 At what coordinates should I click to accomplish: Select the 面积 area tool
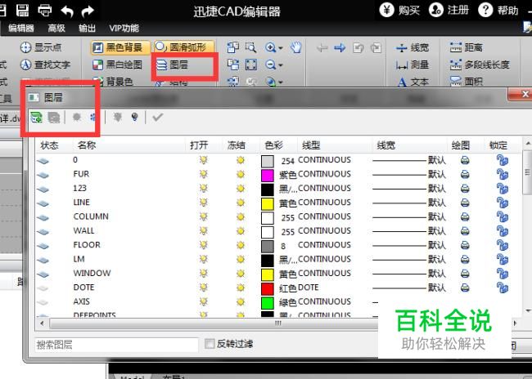point(467,81)
